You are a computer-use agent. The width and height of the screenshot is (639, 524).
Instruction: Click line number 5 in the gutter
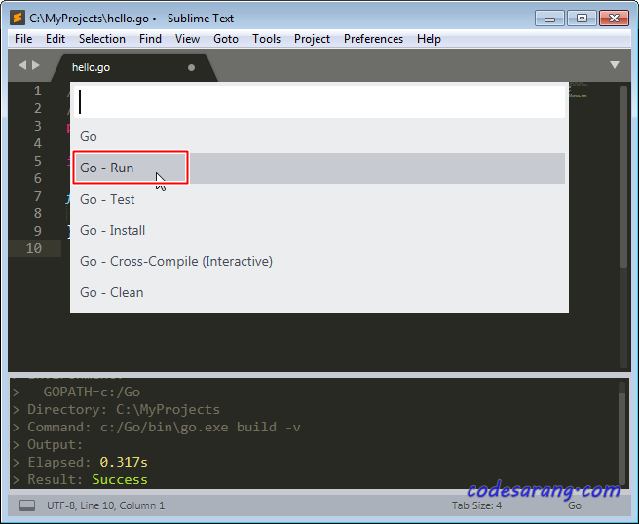point(37,161)
